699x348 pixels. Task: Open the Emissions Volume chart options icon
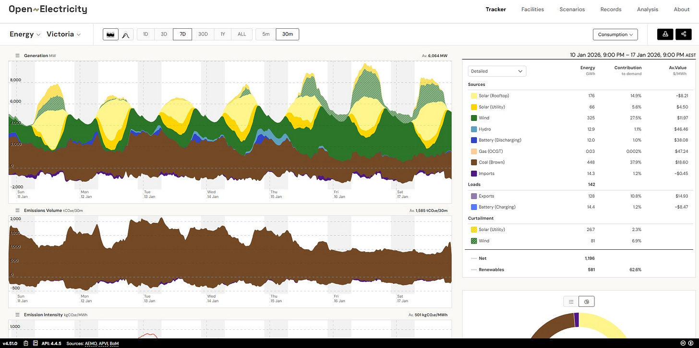17,210
